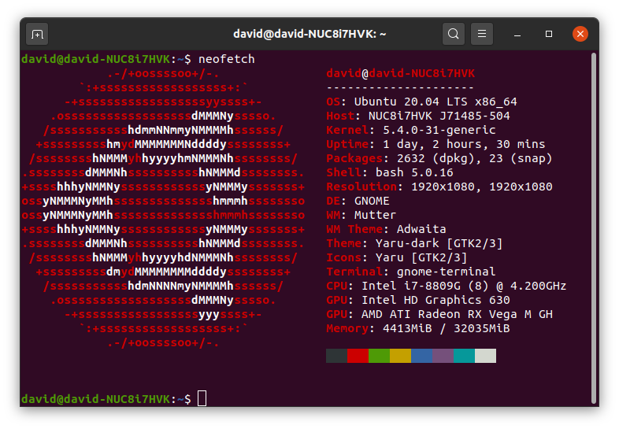The width and height of the screenshot is (619, 429).
Task: Click the cursor at the bottom prompt
Action: click(x=202, y=398)
